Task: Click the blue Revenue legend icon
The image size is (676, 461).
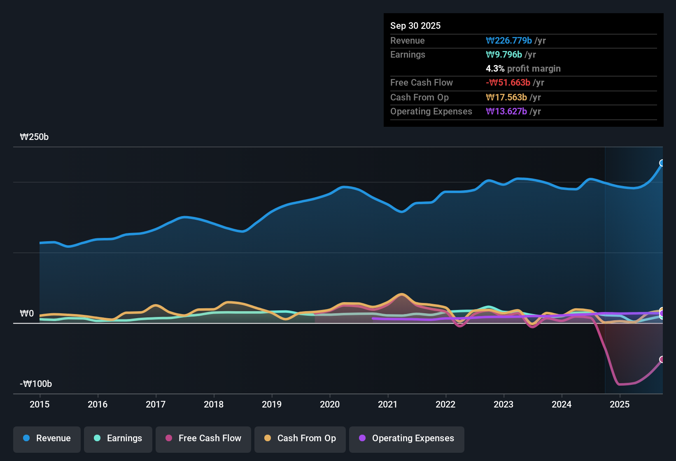Action: (26, 438)
